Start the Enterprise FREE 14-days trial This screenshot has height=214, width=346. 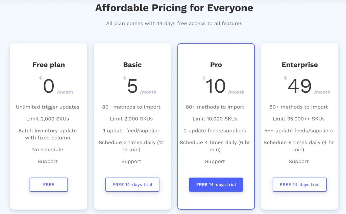tap(299, 185)
